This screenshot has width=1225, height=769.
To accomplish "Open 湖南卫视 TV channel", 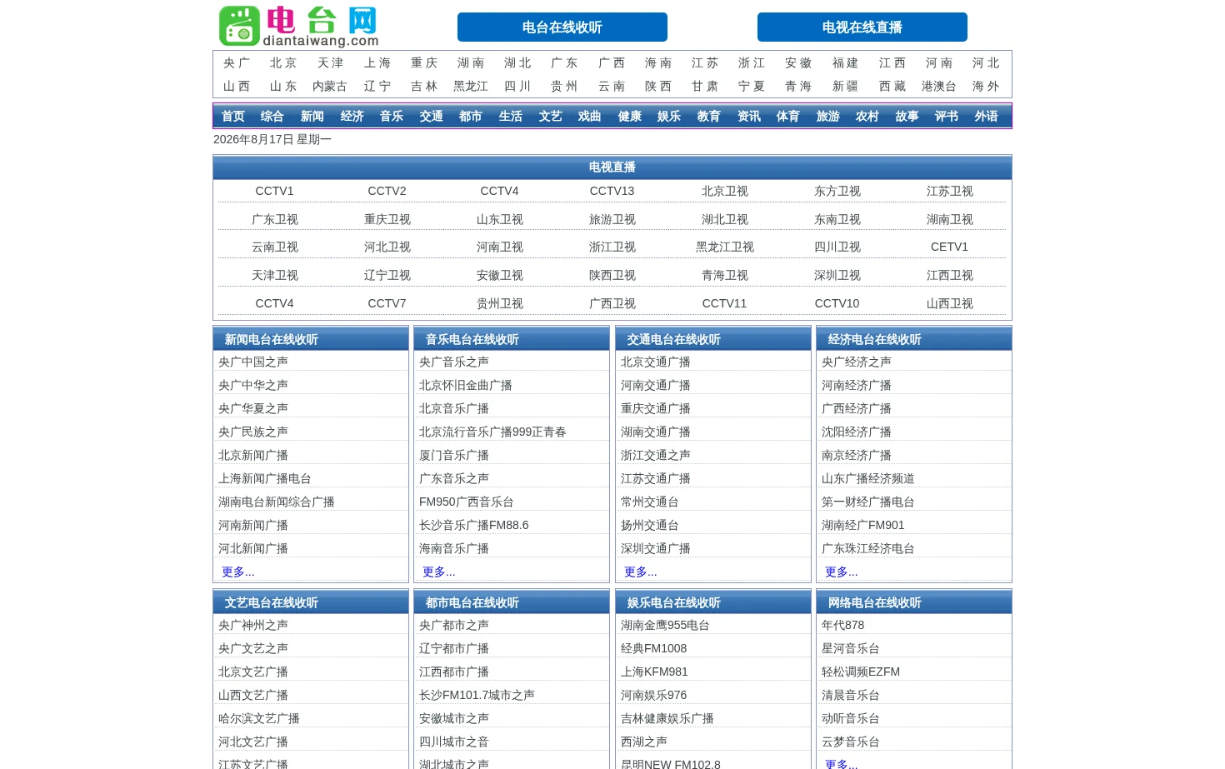I will [x=950, y=219].
